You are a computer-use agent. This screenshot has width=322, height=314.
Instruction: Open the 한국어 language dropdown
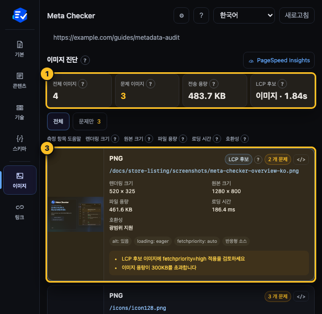[244, 15]
